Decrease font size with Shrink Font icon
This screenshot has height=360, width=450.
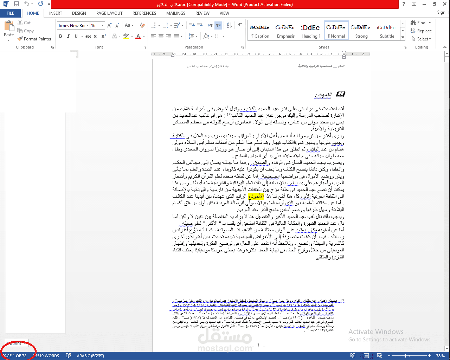point(117,25)
